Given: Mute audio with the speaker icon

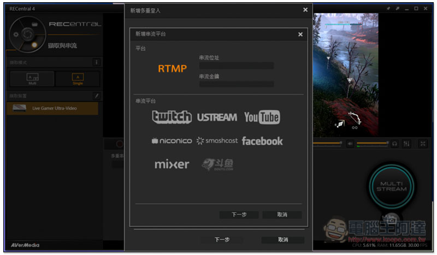Looking at the screenshot, I should click(x=350, y=144).
